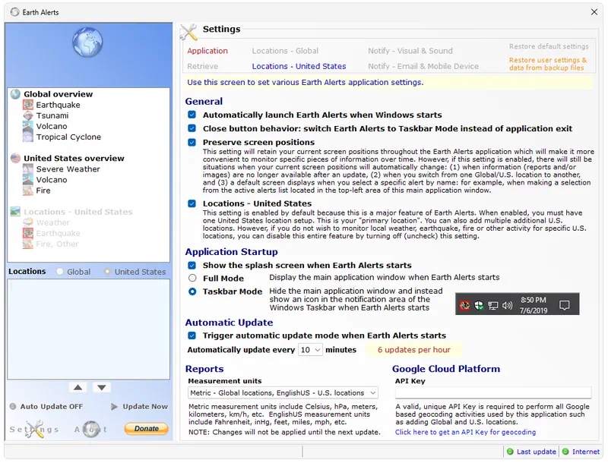Open Settings via the bottom-left tools icon

click(34, 429)
